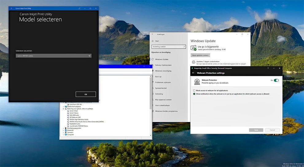Viewport: 304px width, 167px height.
Task: Select Arctis 5 Chat device
Action: (73, 111)
